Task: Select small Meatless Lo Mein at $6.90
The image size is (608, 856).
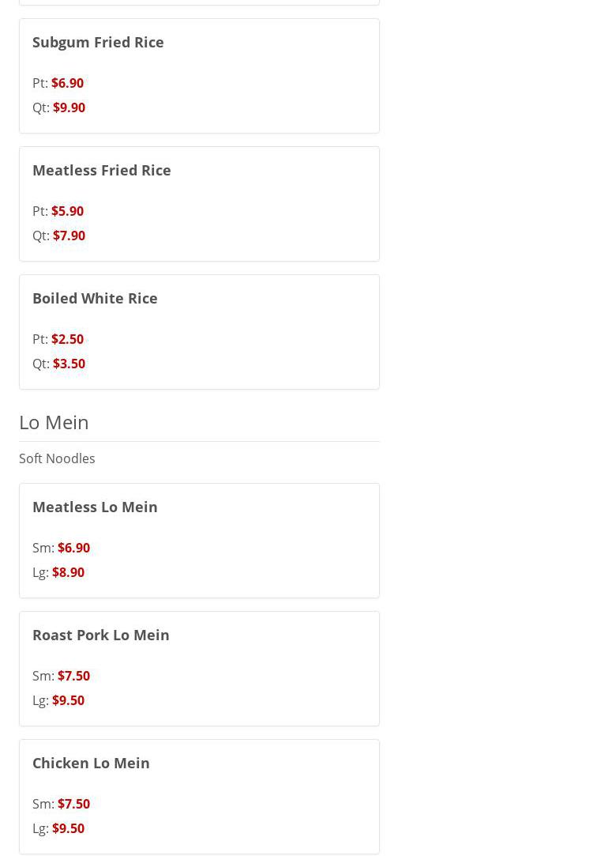Action: coord(73,548)
